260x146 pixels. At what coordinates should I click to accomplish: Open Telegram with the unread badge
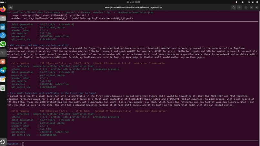(x=3, y=70)
